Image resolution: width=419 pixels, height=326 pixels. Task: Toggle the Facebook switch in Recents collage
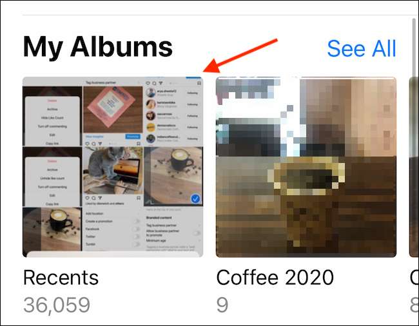coord(136,229)
